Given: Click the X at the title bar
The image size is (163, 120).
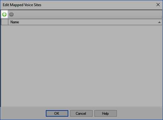Looking at the screenshot, I should [158, 5].
